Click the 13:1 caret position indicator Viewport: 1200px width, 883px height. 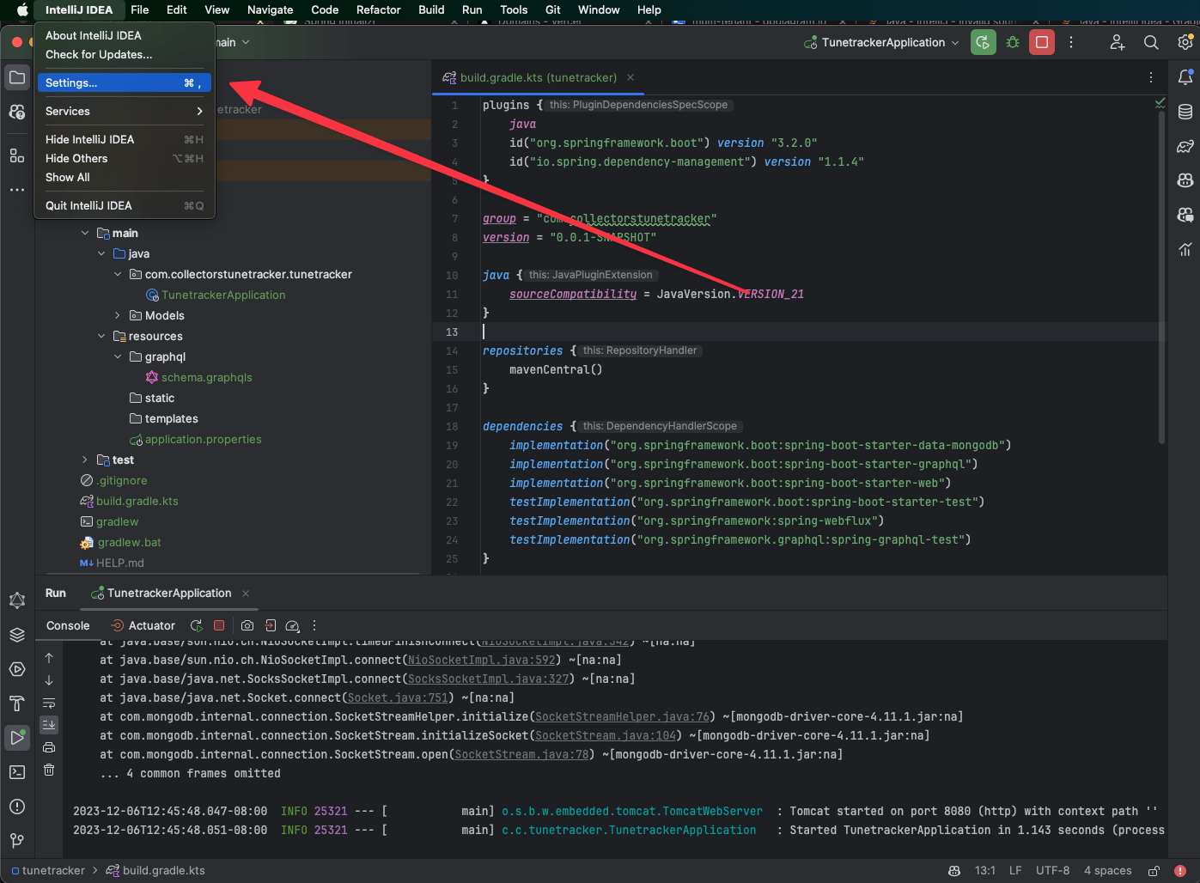[984, 870]
